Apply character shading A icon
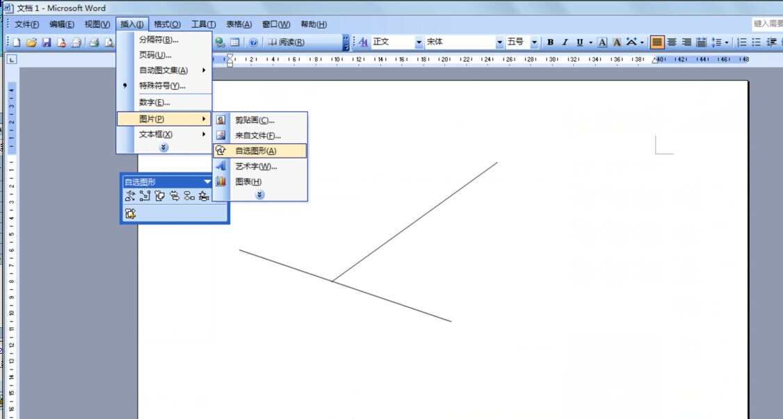Screen dimensions: 783x419 pyautogui.click(x=617, y=42)
